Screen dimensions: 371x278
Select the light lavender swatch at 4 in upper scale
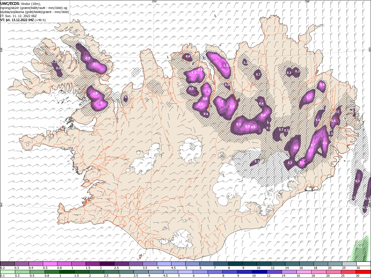[164, 264]
